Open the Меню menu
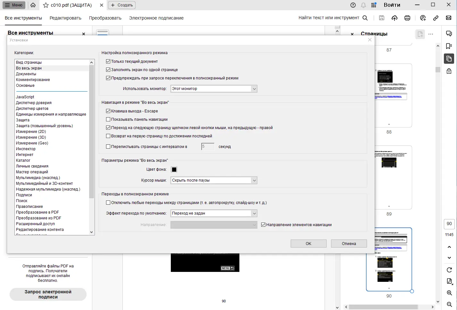457x310 pixels. click(x=13, y=5)
